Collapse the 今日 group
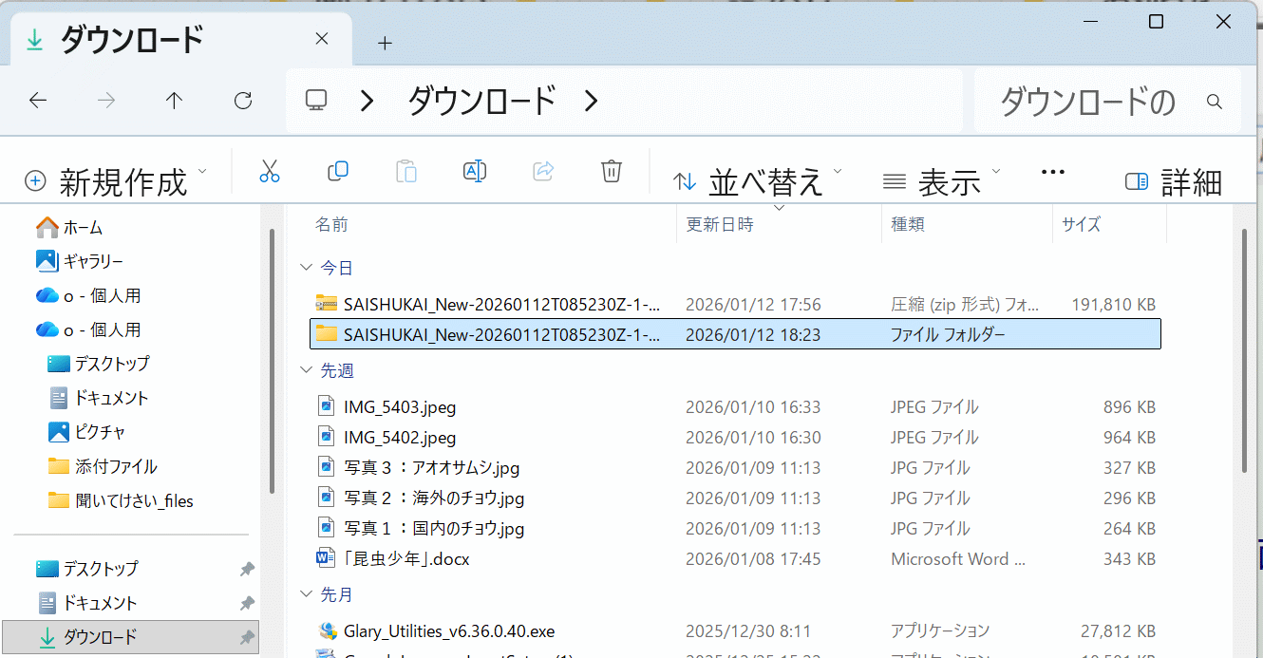 click(x=305, y=269)
